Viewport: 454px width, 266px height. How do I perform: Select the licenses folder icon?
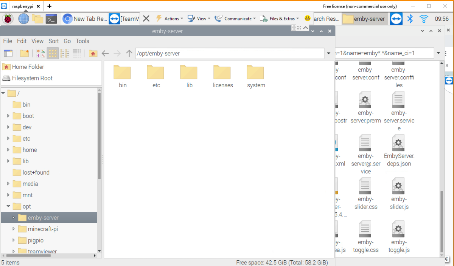click(222, 77)
